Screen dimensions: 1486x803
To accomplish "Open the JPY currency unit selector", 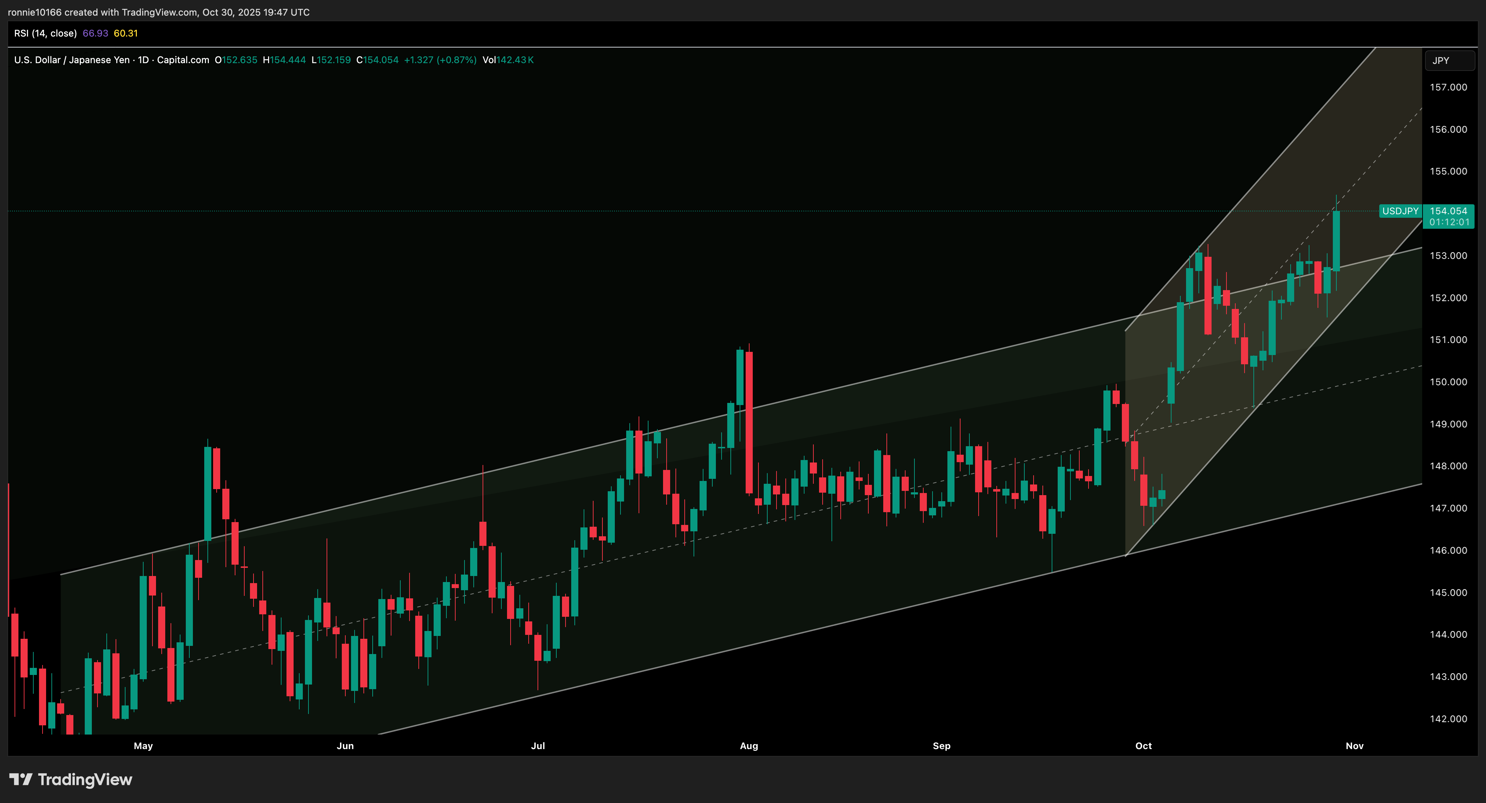I will (1450, 60).
